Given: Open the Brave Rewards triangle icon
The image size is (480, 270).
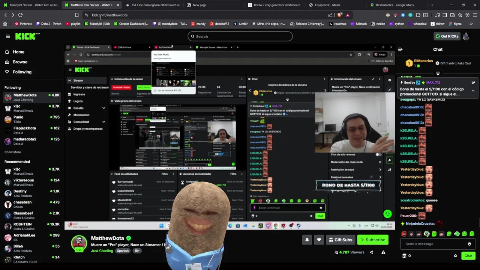Looking at the screenshot, I should coord(348,15).
